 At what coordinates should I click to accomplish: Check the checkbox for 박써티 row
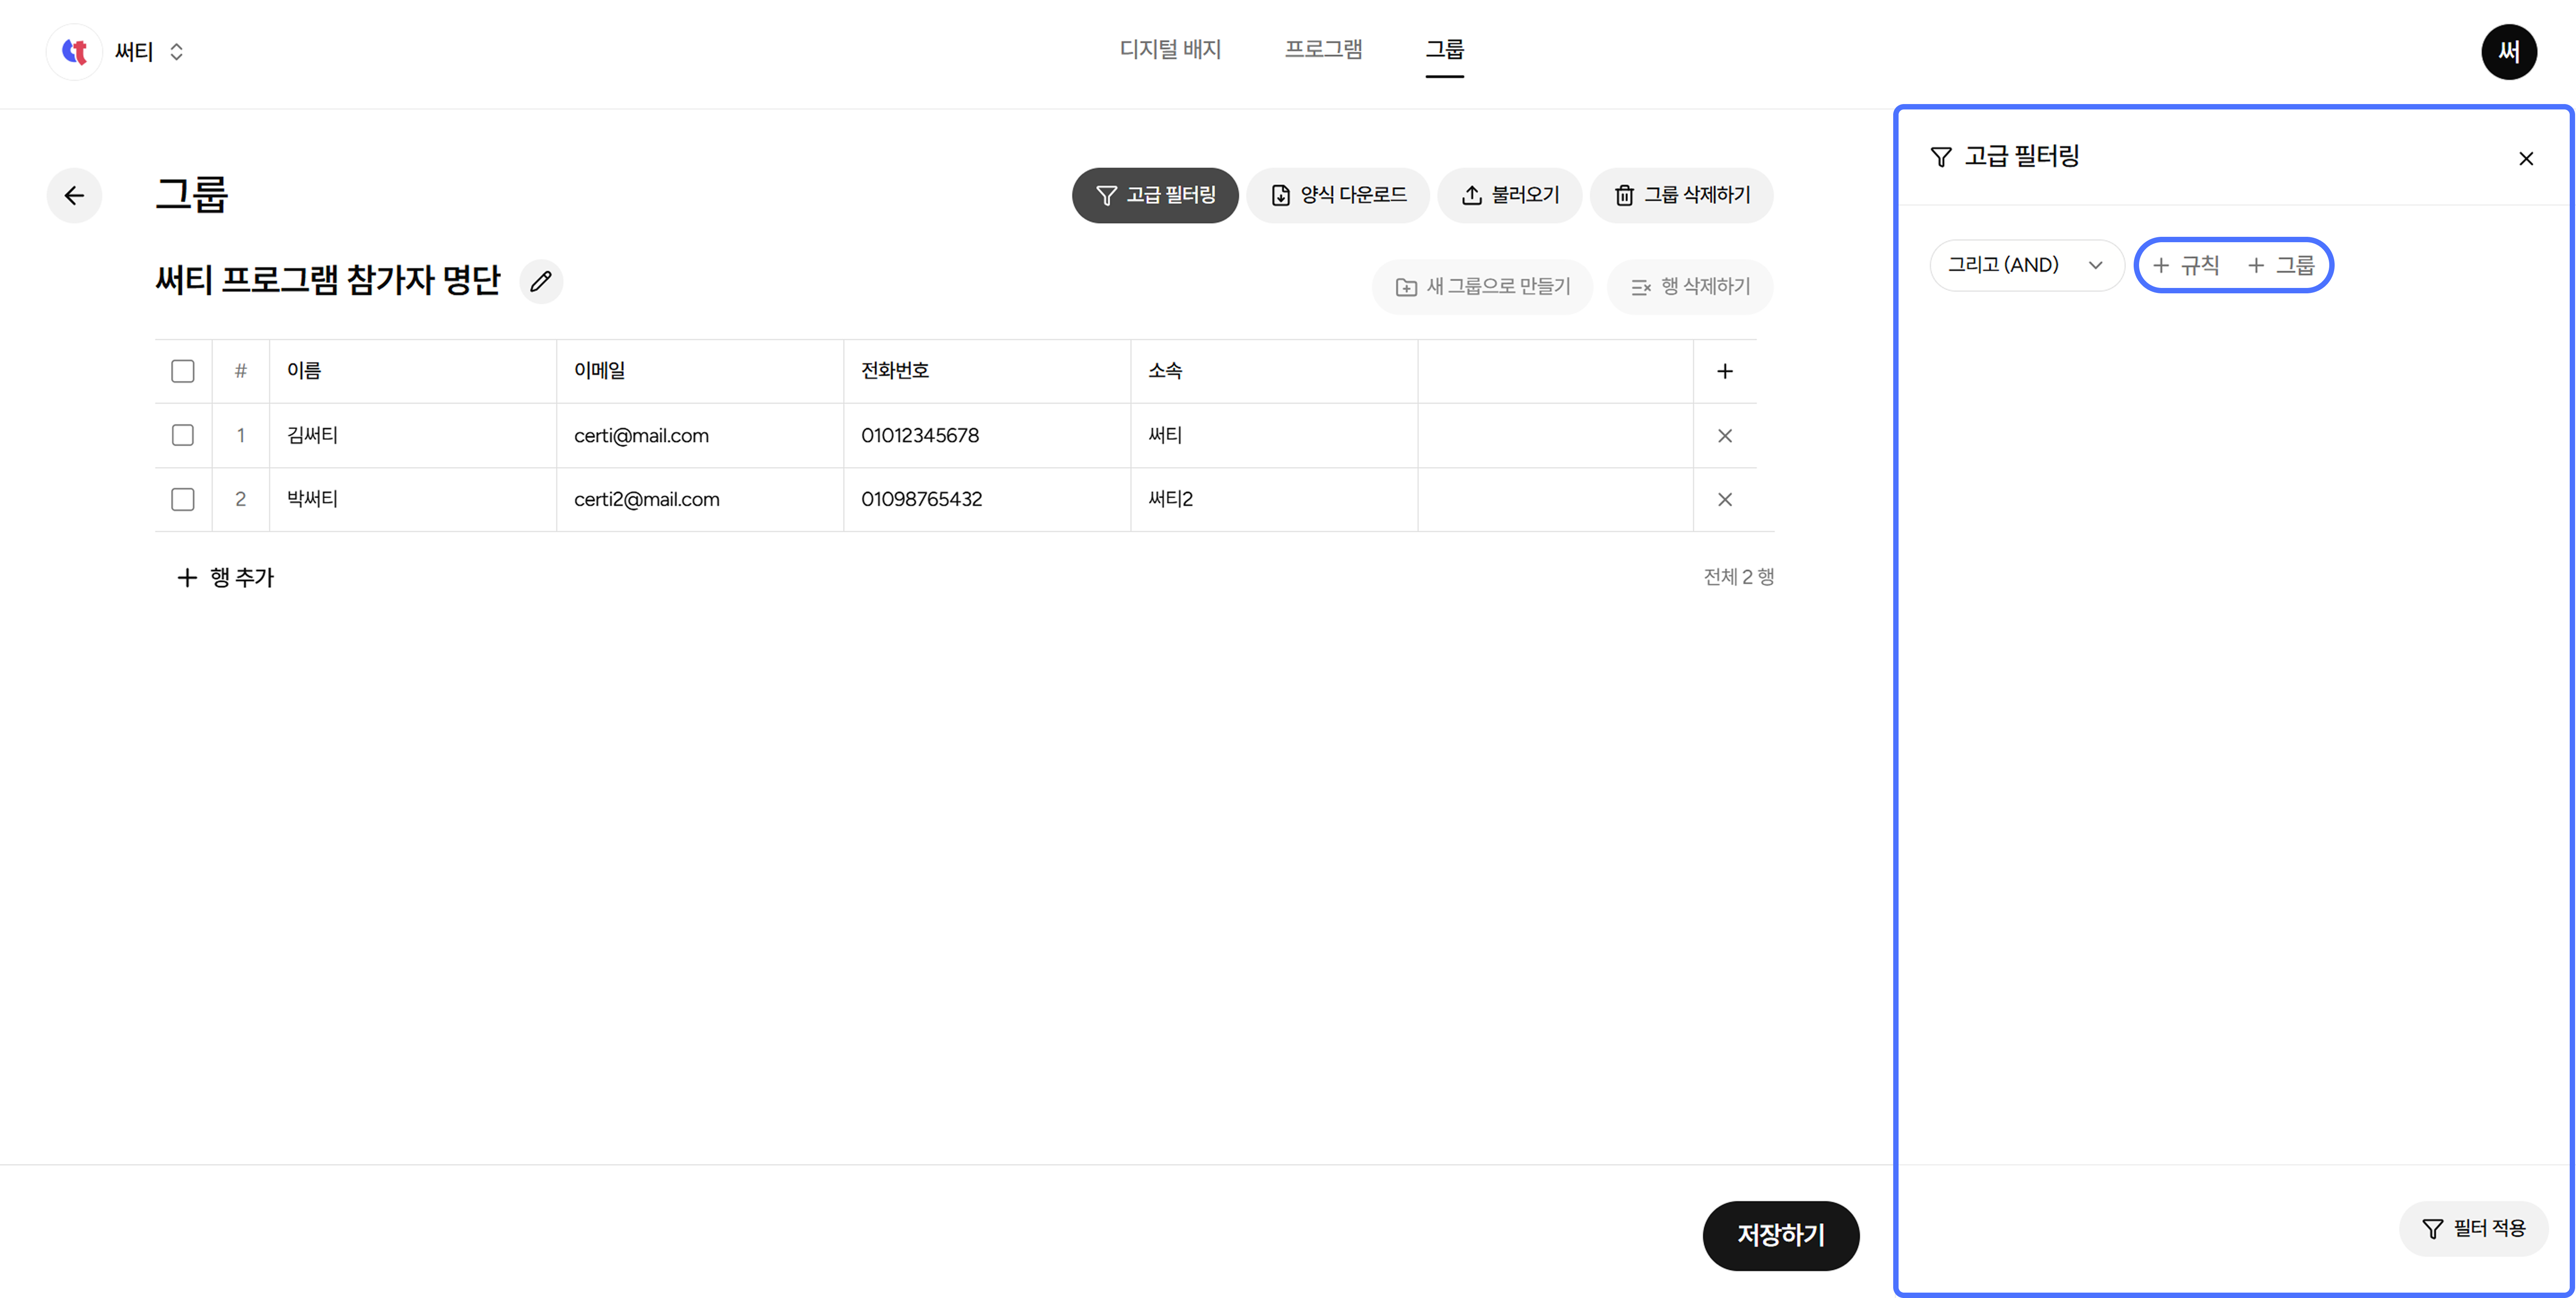point(183,499)
